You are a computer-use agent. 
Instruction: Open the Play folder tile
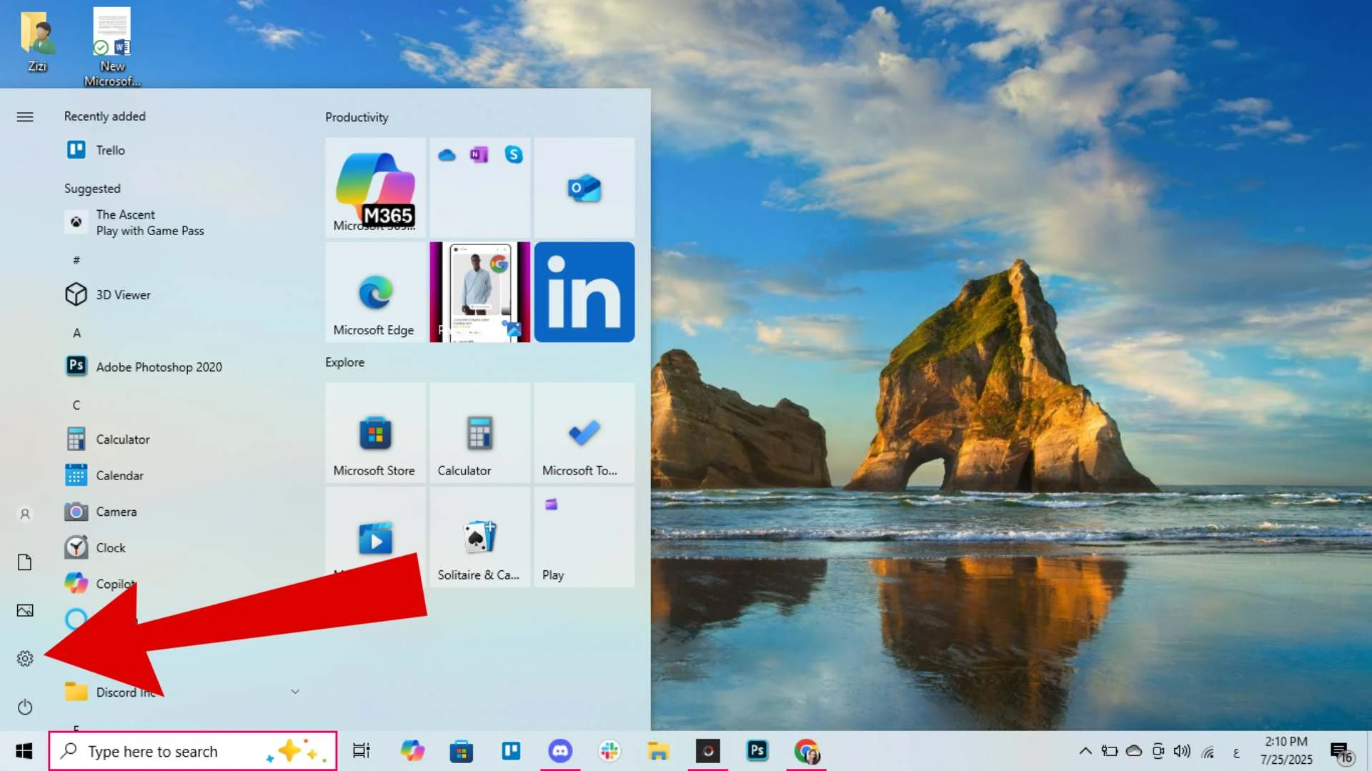(x=584, y=537)
